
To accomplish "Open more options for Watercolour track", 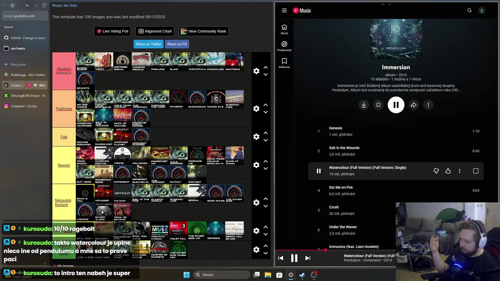I will coord(459,171).
